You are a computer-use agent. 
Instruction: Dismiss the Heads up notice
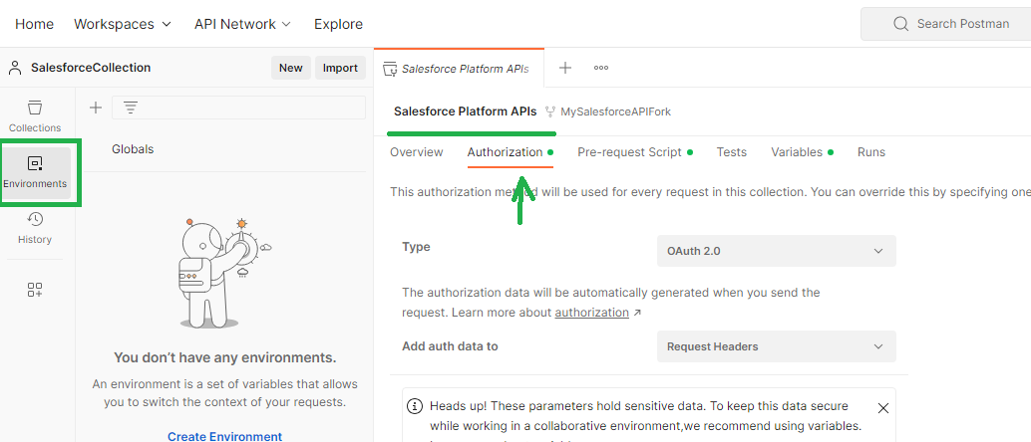click(x=883, y=408)
